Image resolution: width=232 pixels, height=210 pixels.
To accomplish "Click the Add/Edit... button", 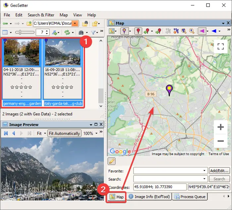I will point(219,171).
